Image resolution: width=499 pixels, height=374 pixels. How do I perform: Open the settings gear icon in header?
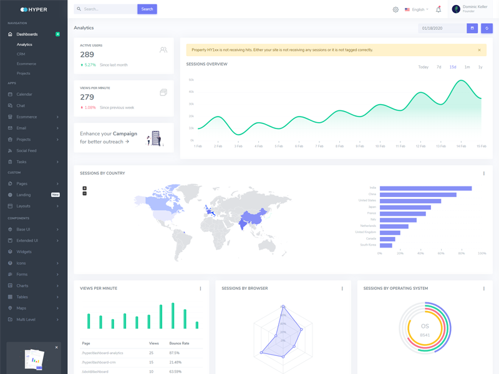(x=395, y=9)
